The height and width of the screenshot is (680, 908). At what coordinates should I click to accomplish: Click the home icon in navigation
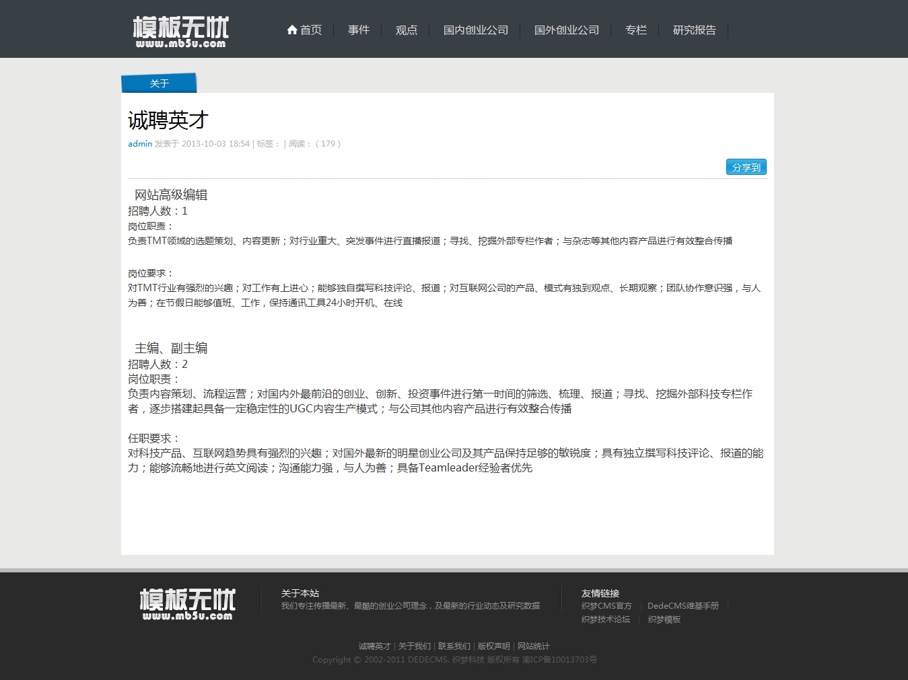292,30
